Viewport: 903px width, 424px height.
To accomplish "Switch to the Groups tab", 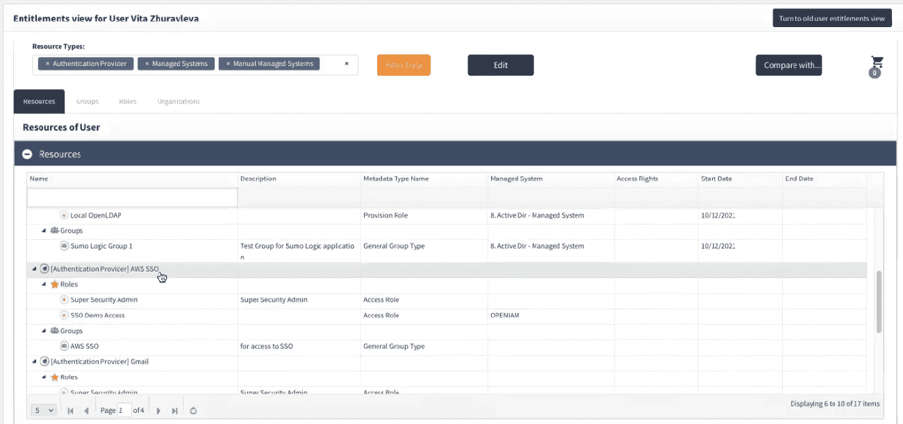I will (88, 101).
